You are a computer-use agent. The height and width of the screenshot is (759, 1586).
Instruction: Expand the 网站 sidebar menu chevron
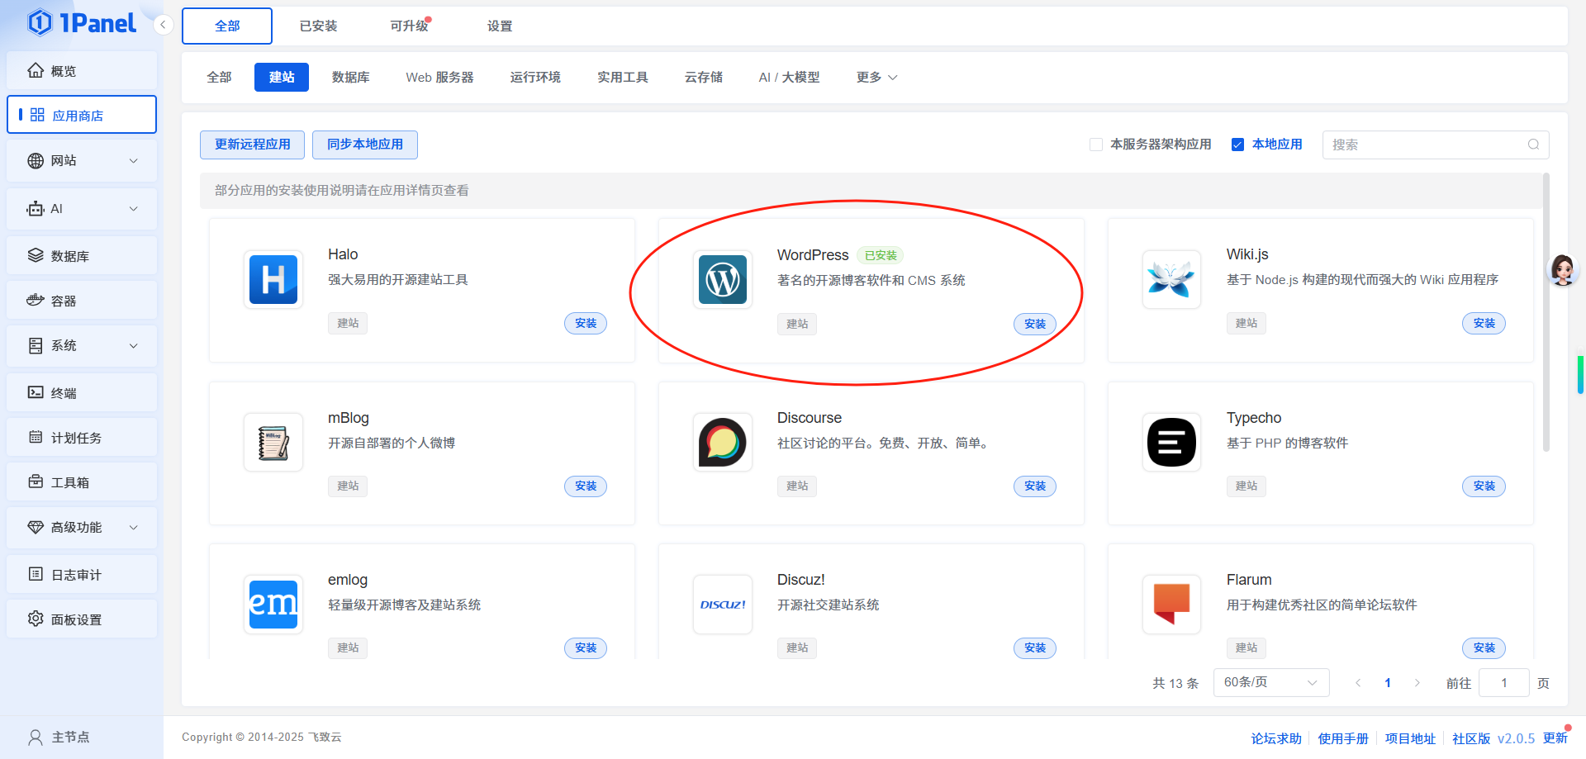134,160
